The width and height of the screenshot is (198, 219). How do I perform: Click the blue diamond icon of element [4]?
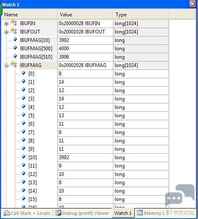click(23, 106)
